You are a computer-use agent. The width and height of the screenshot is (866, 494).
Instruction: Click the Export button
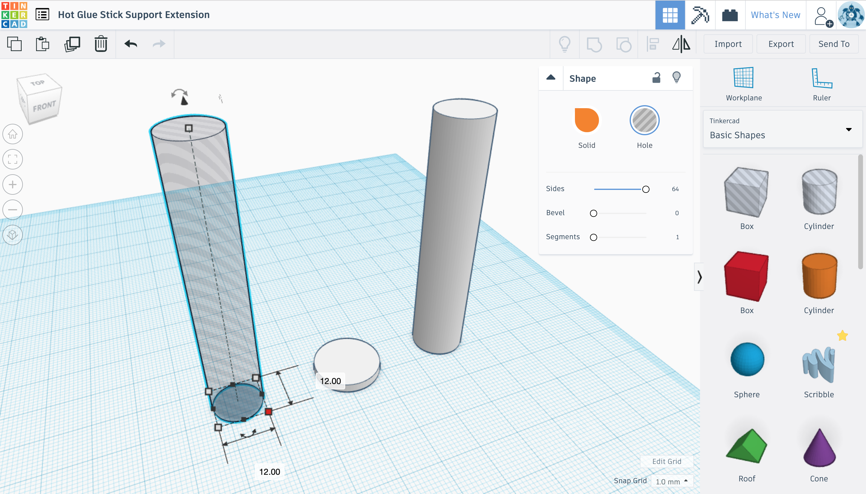point(780,44)
